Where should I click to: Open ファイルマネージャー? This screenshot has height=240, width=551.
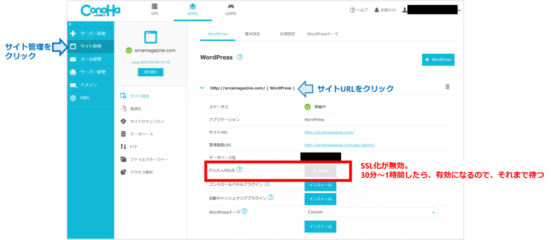point(149,159)
